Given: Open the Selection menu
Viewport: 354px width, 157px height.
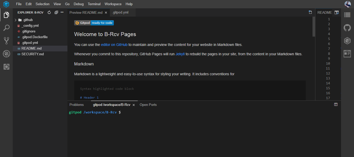Looking at the screenshot, I should click(x=43, y=4).
